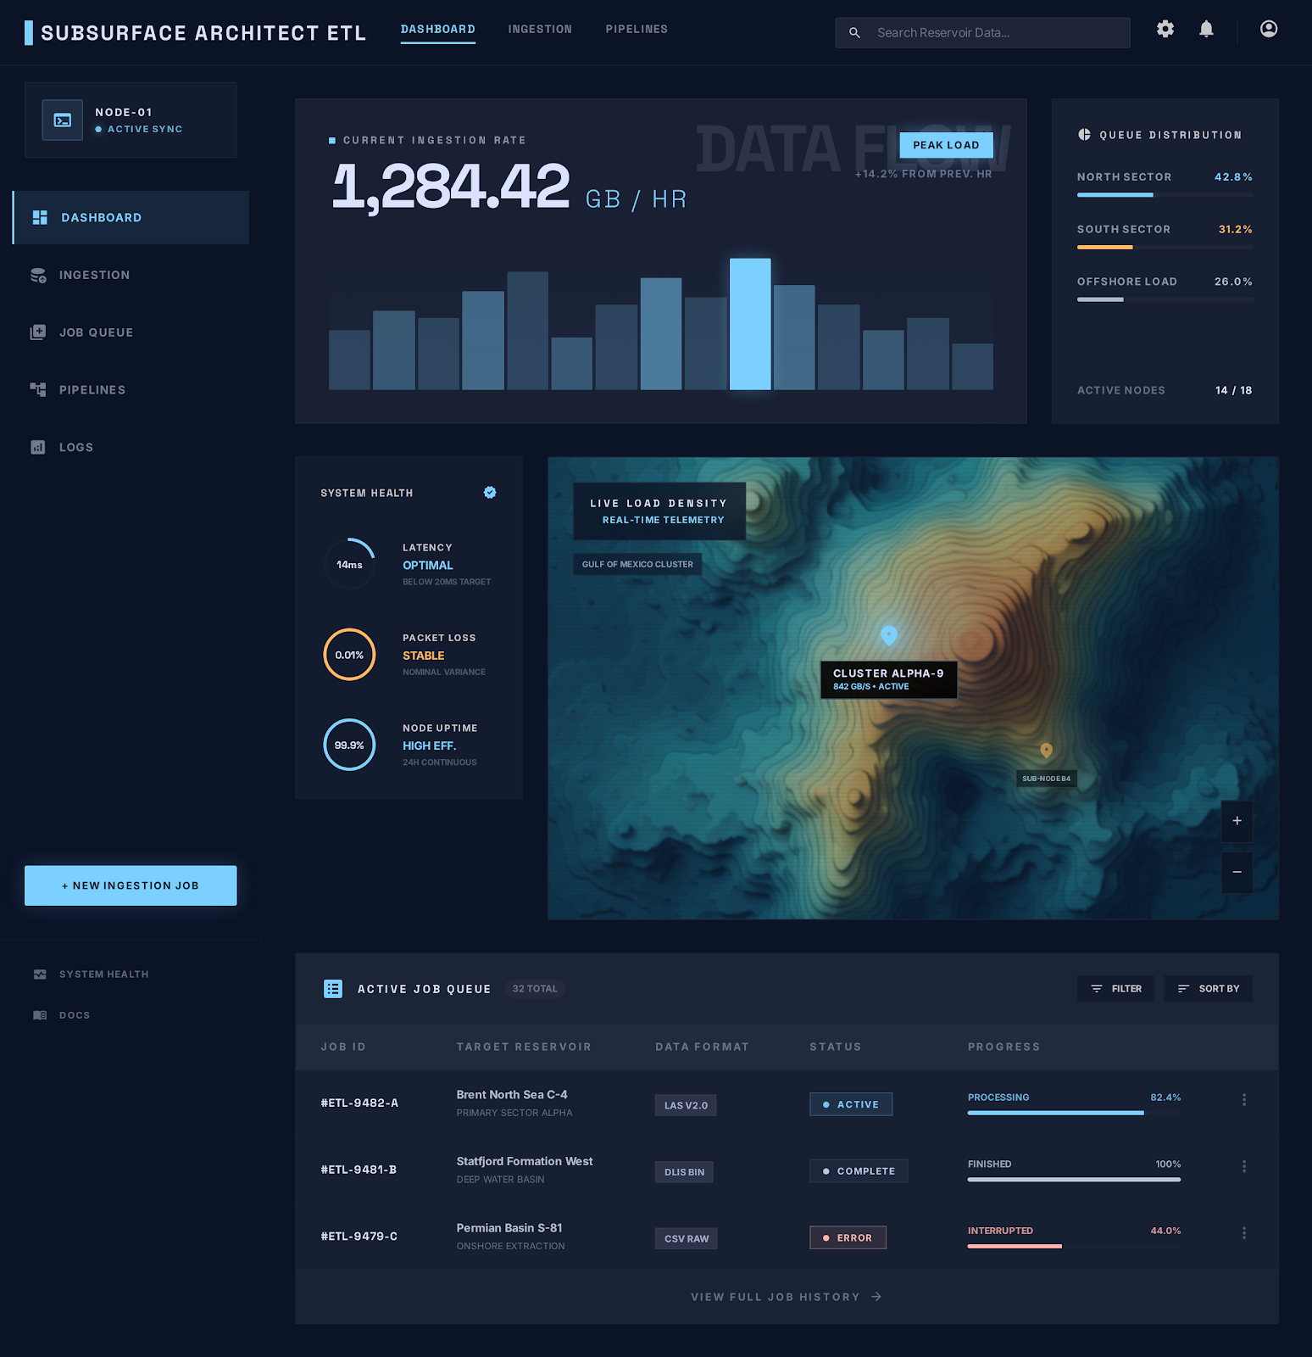Click the highlighted peak bar in chart
Image resolution: width=1312 pixels, height=1357 pixels.
click(750, 324)
